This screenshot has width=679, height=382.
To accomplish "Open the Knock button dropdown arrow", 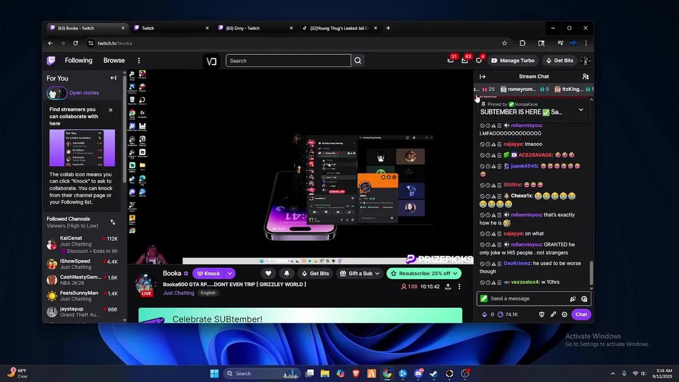I will [x=230, y=273].
